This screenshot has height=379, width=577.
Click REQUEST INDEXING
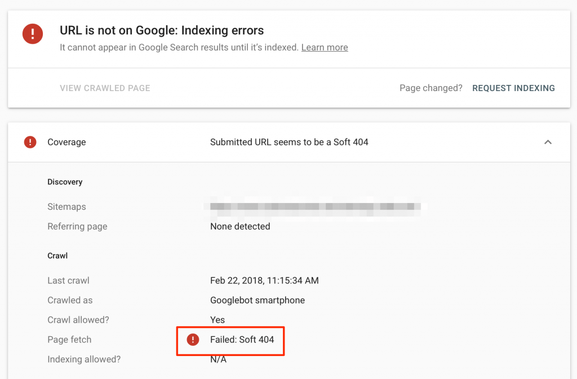coord(513,88)
